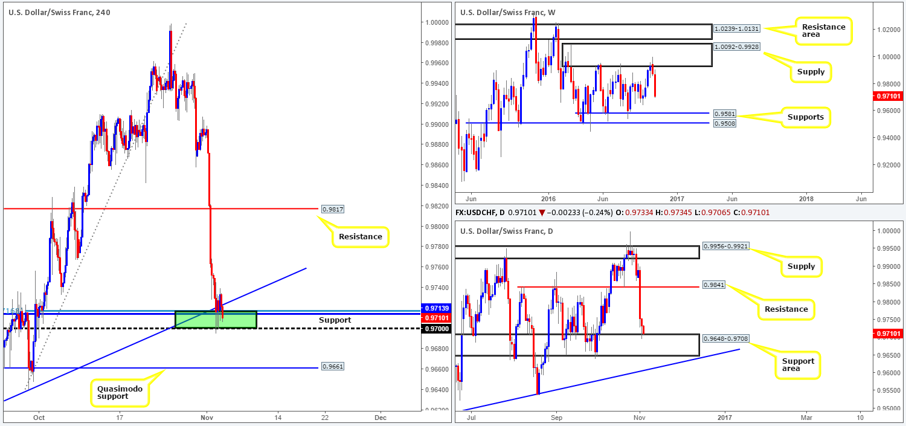Click the red 0.97101 tag on weekly axis
The height and width of the screenshot is (426, 906).
click(x=889, y=96)
